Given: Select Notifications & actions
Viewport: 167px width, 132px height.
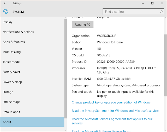Looking at the screenshot, I should 18,32.
